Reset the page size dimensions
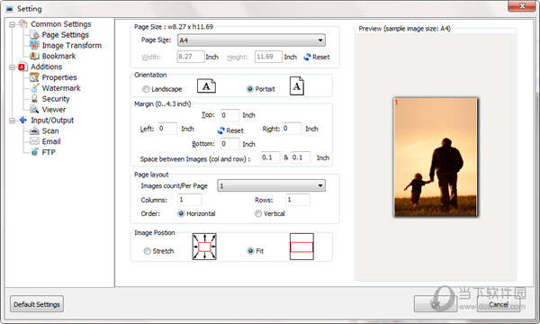Screen dimensions: 540x324 tap(317, 57)
